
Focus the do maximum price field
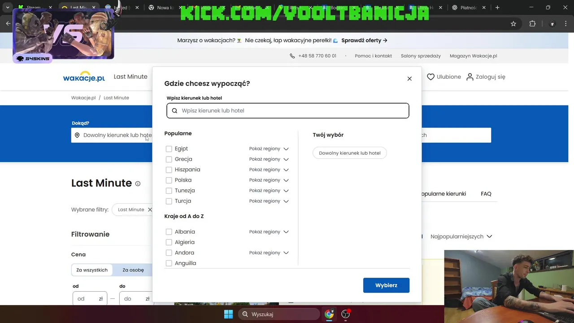(x=136, y=298)
